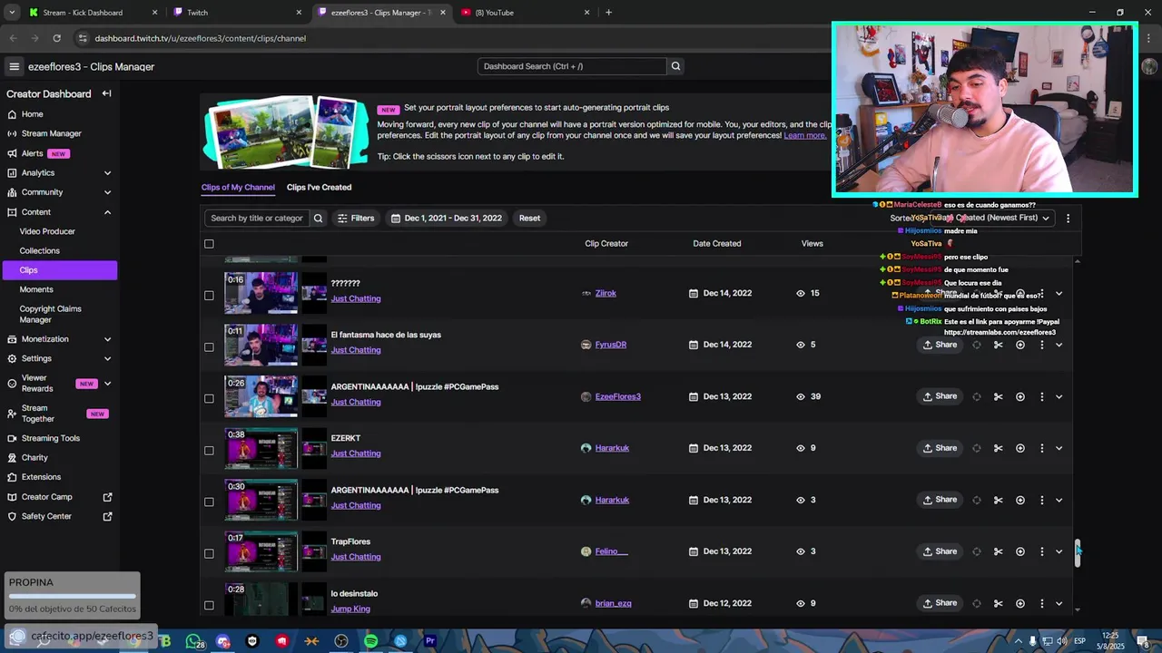Click the Propina Cafecitos goal progress bar
Image resolution: width=1162 pixels, height=653 pixels.
pos(72,597)
